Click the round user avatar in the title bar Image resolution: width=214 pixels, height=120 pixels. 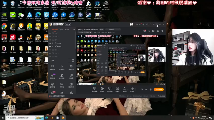[x=132, y=24]
